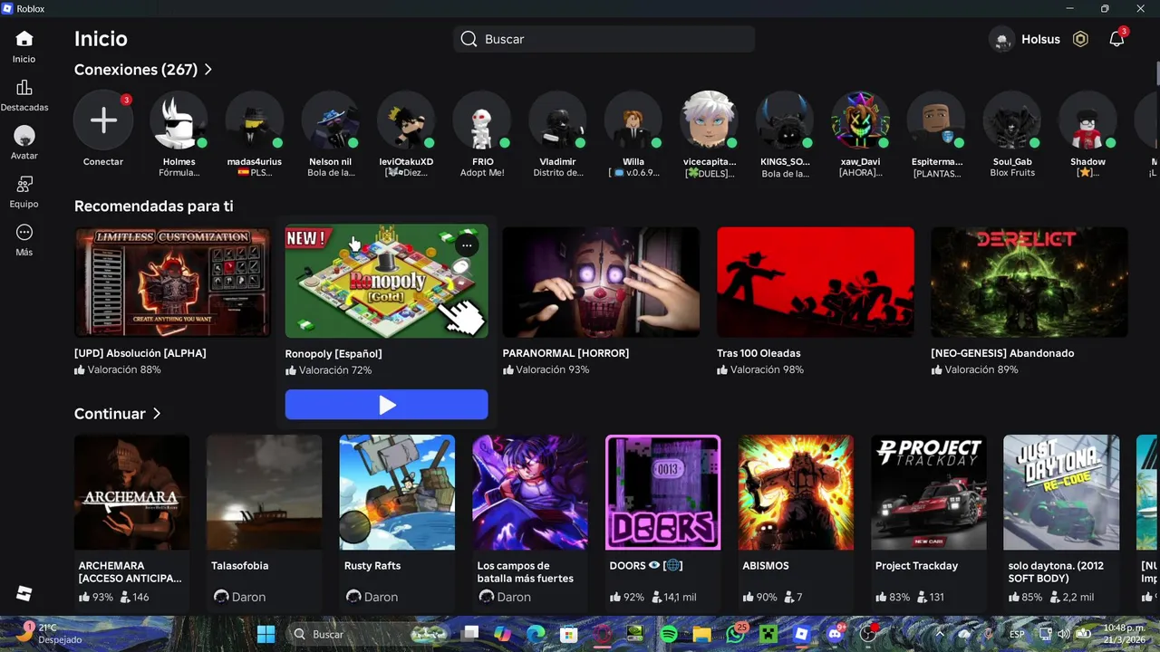Open Windows Start button
The image size is (1160, 652).
pyautogui.click(x=266, y=634)
